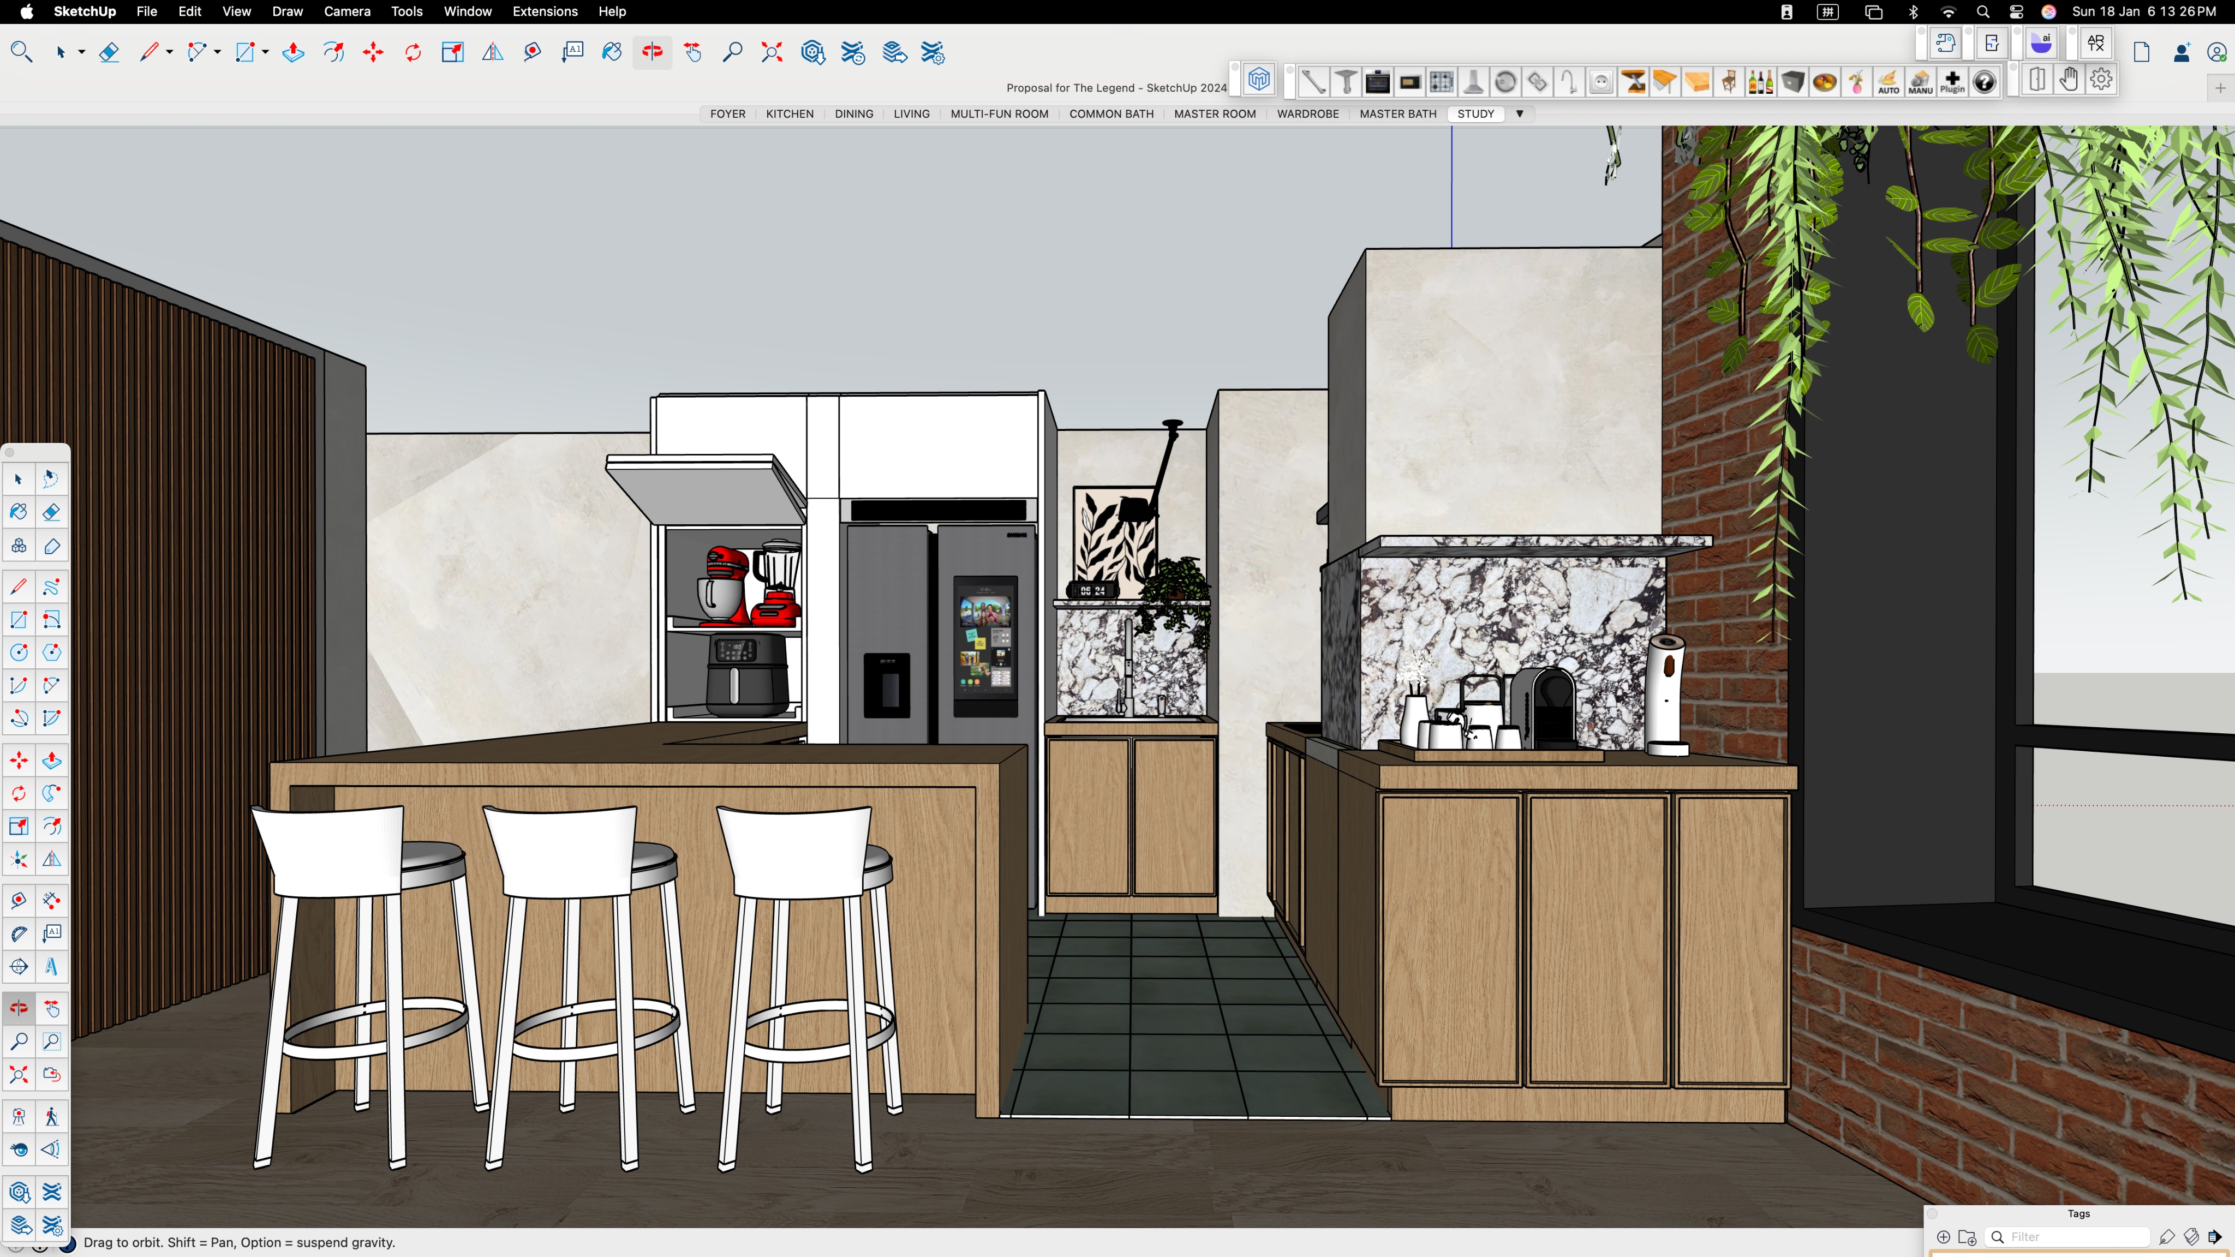Toggle MANU mode in kitchen toolbar
2235x1257 pixels.
tap(1920, 82)
